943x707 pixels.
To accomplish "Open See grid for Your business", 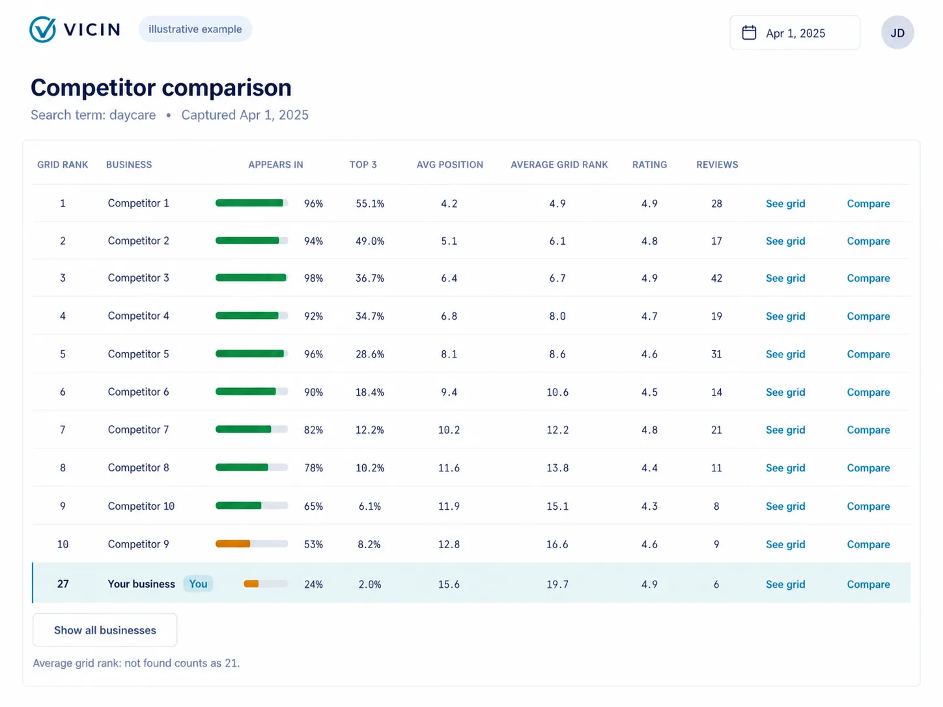I will 785,585.
